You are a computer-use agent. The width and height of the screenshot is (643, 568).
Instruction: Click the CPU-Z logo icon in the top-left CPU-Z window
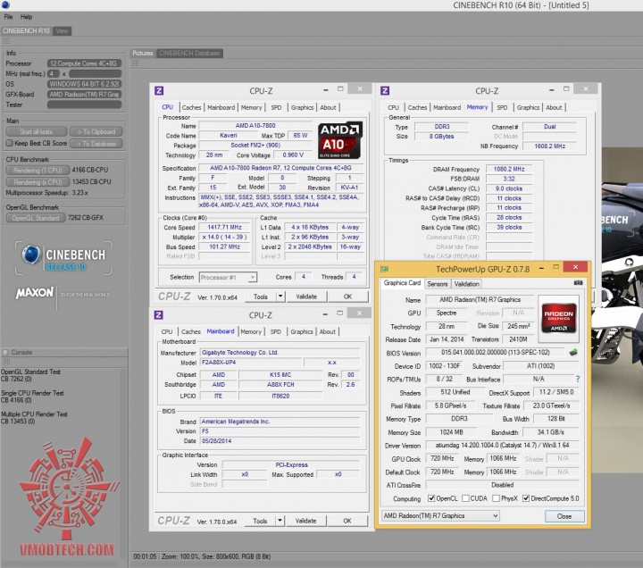tap(159, 90)
